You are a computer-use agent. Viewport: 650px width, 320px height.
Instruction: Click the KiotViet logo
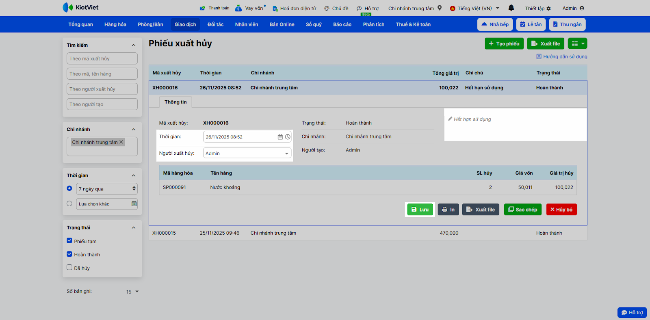pos(80,7)
